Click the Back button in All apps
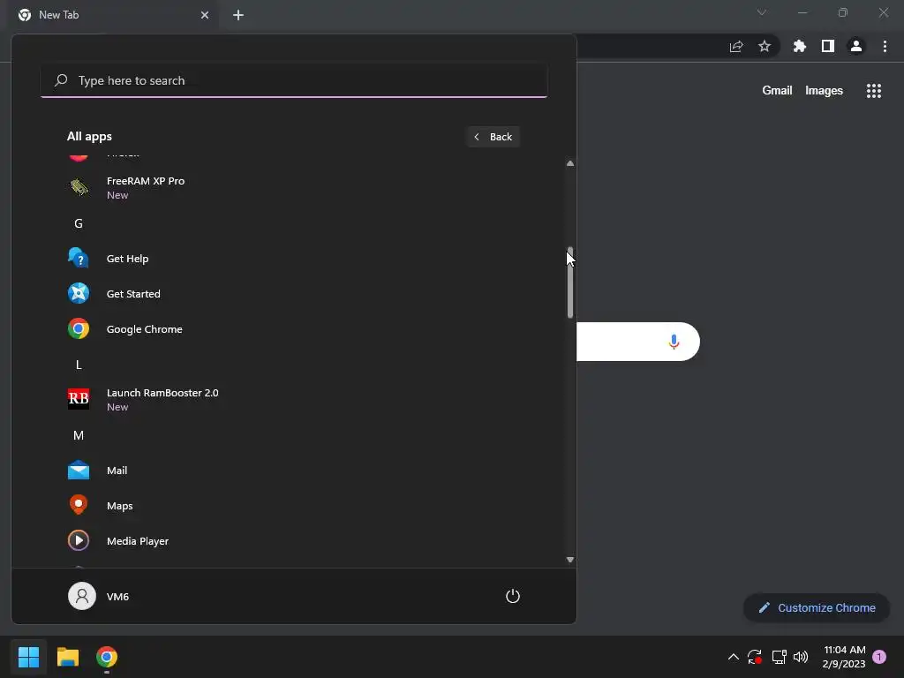The width and height of the screenshot is (904, 678). point(493,137)
